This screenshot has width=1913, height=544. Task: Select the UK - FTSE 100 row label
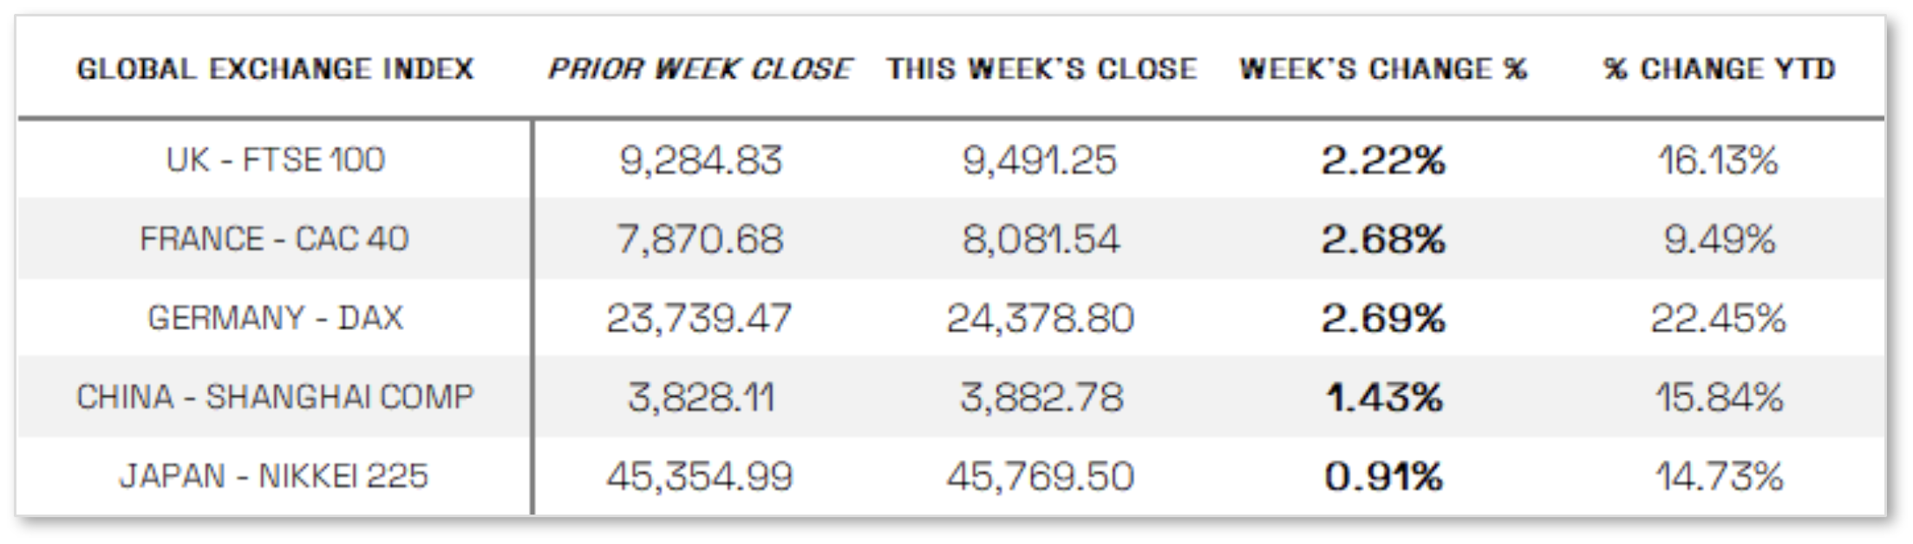(275, 160)
